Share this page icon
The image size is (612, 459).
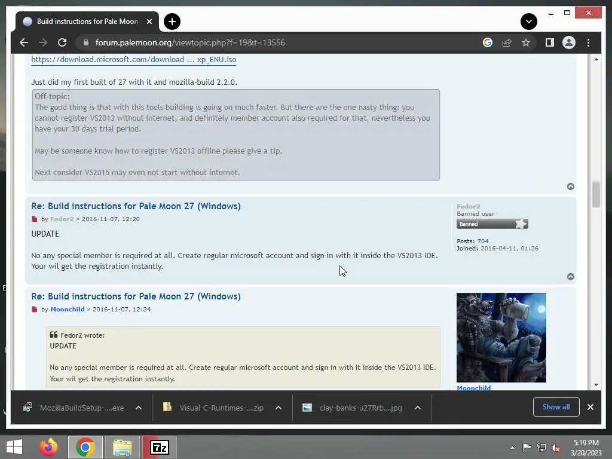click(507, 42)
